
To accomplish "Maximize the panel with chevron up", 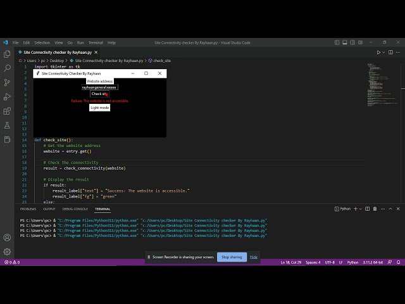I will pyautogui.click(x=390, y=209).
